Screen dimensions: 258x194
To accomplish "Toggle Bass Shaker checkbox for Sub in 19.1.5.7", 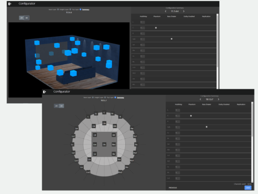I will click(206, 127).
